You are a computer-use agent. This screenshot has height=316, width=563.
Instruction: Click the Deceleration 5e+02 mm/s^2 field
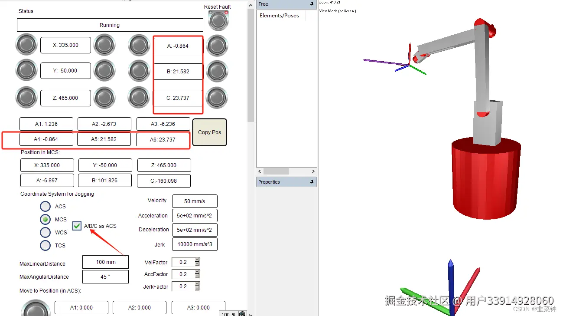tap(195, 230)
